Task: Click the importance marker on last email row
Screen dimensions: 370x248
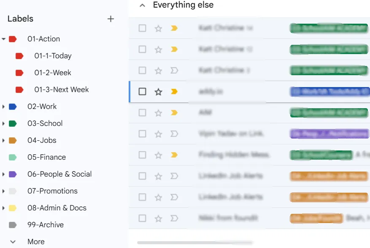Action: [174, 218]
